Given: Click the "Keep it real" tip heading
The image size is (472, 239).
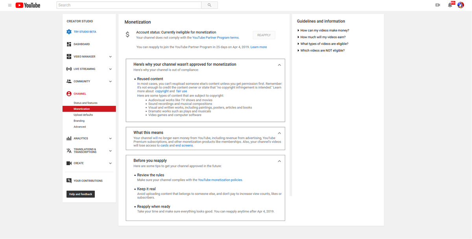Looking at the screenshot, I should (x=146, y=189).
